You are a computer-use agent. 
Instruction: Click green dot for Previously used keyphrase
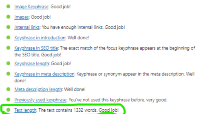click(8, 99)
